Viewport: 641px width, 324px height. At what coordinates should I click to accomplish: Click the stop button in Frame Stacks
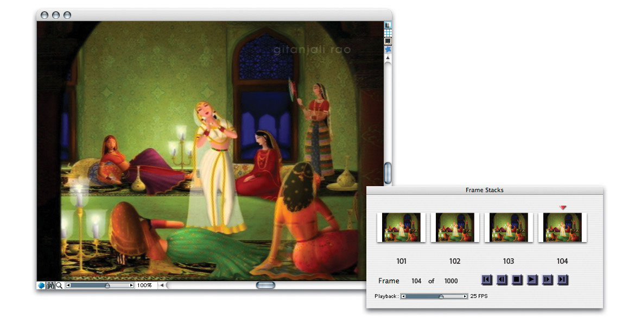click(x=517, y=279)
